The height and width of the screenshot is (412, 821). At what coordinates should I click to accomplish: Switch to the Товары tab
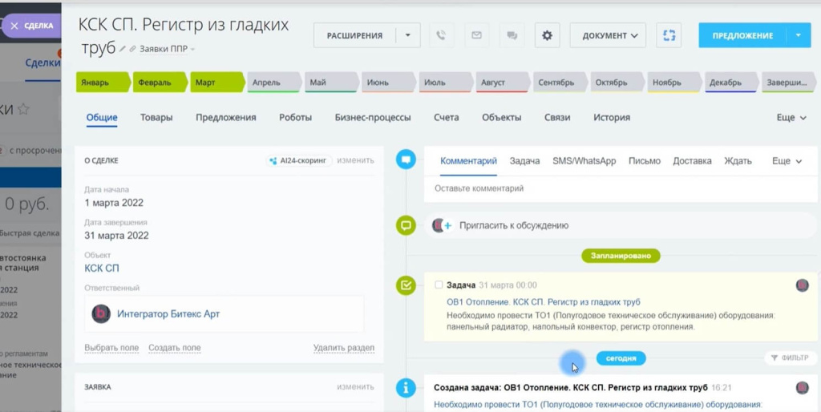(156, 118)
